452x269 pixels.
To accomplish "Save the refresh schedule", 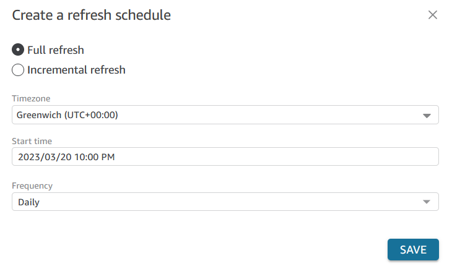I will tap(413, 250).
